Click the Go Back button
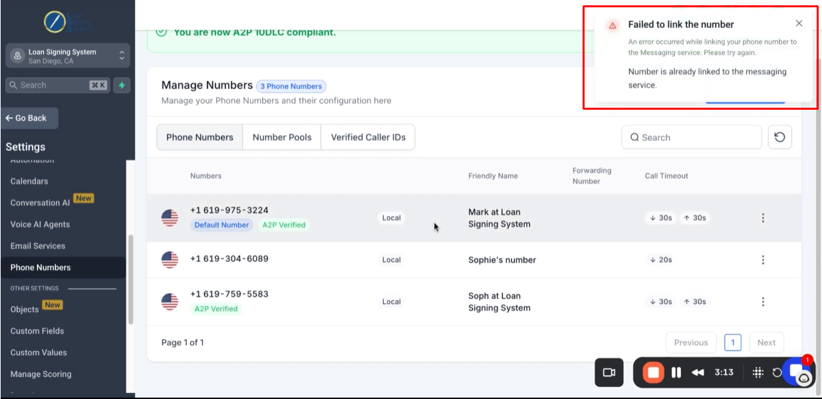 click(29, 118)
